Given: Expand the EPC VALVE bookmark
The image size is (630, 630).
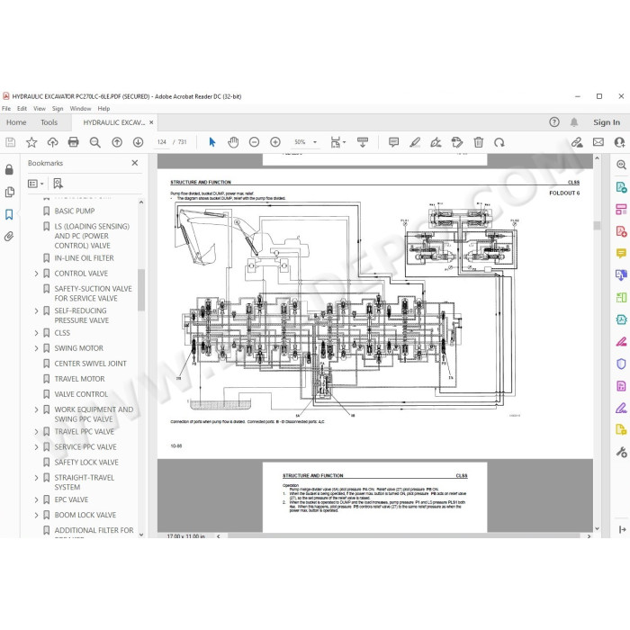Looking at the screenshot, I should point(36,499).
